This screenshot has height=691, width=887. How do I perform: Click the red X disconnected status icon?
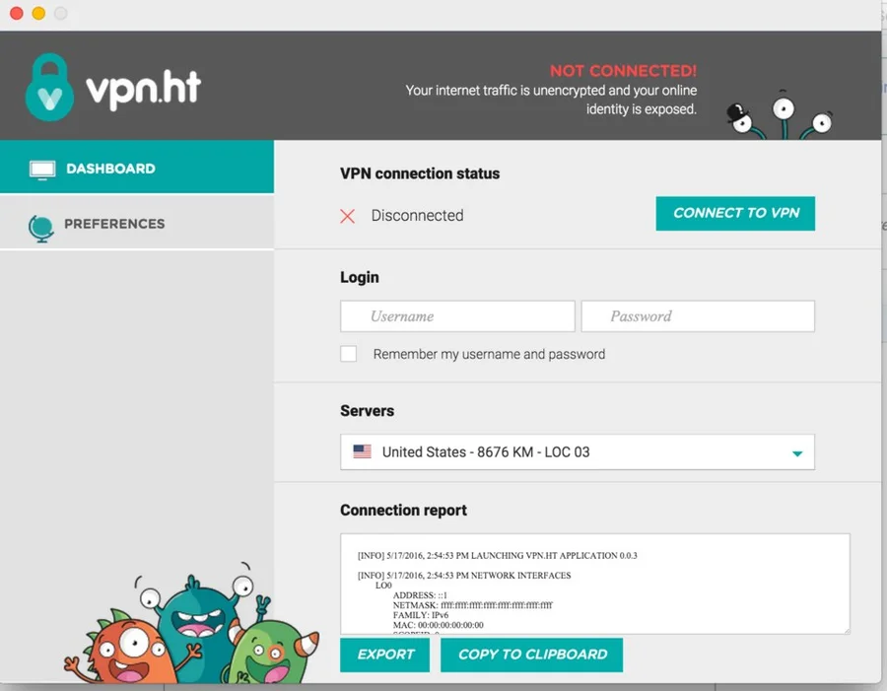point(347,216)
